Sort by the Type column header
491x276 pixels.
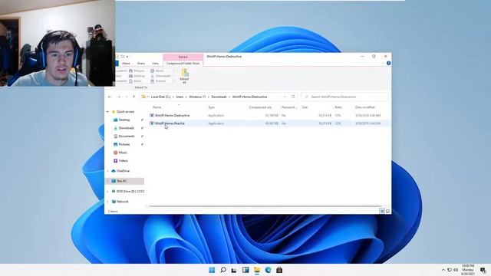pyautogui.click(x=212, y=107)
